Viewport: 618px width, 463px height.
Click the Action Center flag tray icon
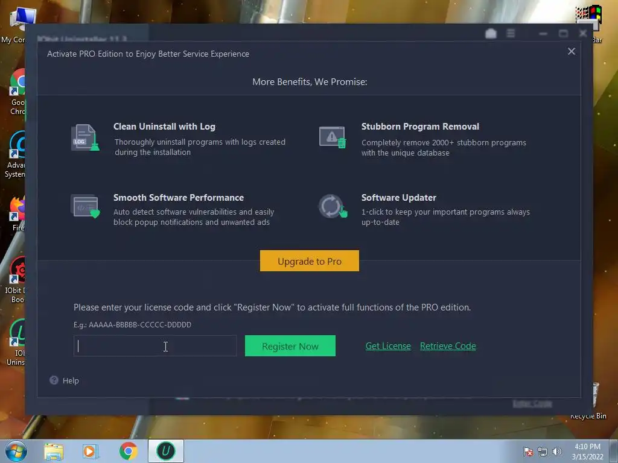[527, 452]
